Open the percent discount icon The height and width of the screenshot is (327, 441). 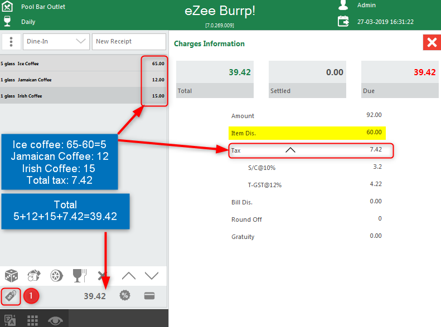[124, 295]
